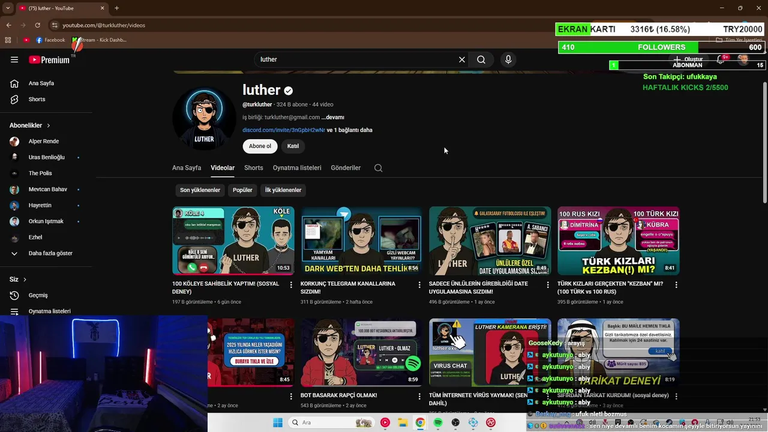The height and width of the screenshot is (432, 768).
Task: Open the Windows Start menu
Action: [278, 422]
